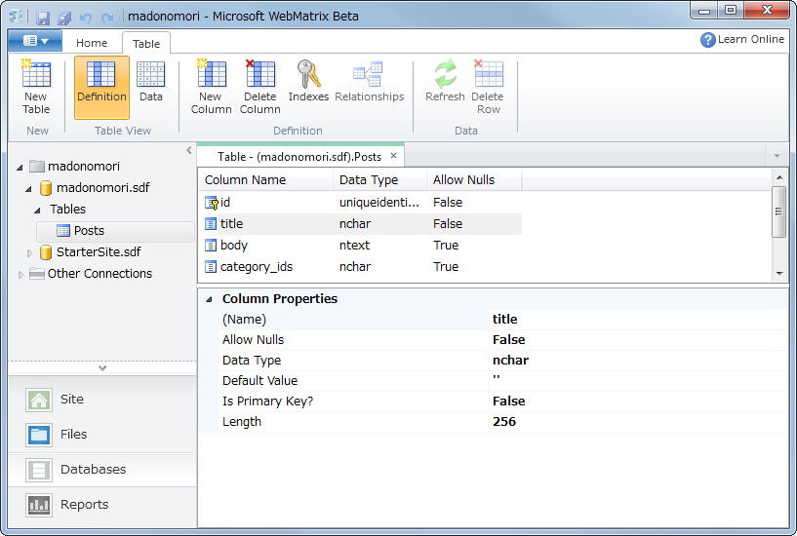Screen dimensions: 797x536
Task: Click the Data Type column header
Action: [379, 180]
